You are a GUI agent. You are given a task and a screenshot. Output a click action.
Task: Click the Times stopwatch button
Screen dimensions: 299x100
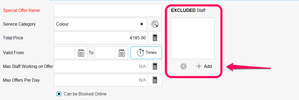[x=146, y=53]
